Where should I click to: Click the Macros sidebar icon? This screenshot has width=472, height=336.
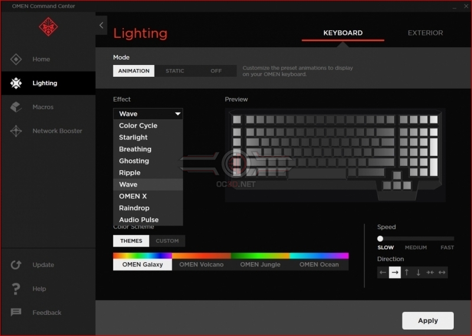pos(16,107)
